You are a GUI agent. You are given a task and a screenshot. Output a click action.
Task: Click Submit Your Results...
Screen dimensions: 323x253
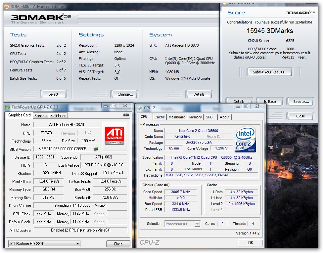(x=270, y=72)
